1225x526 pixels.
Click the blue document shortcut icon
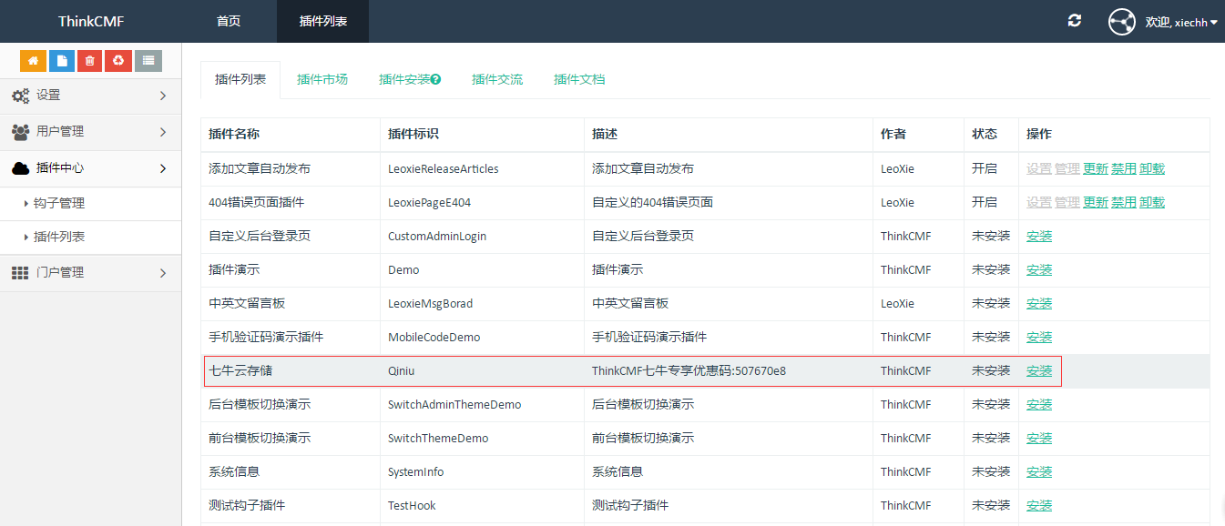point(62,61)
